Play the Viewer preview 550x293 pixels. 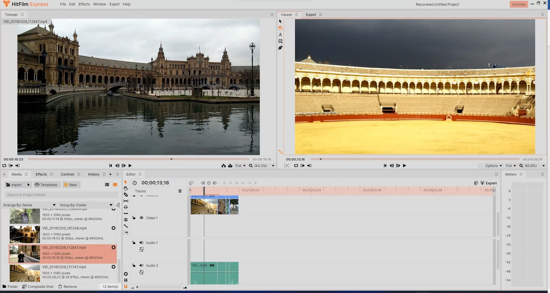click(x=405, y=166)
